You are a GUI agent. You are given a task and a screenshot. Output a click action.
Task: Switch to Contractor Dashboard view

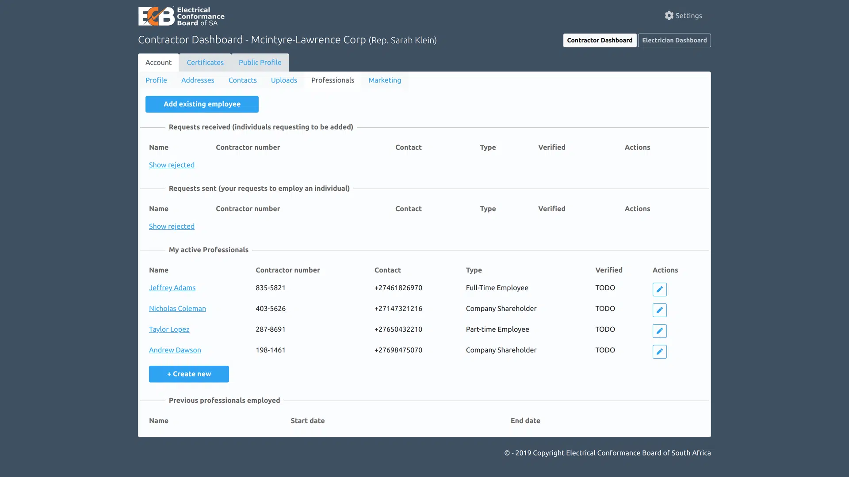tap(600, 40)
